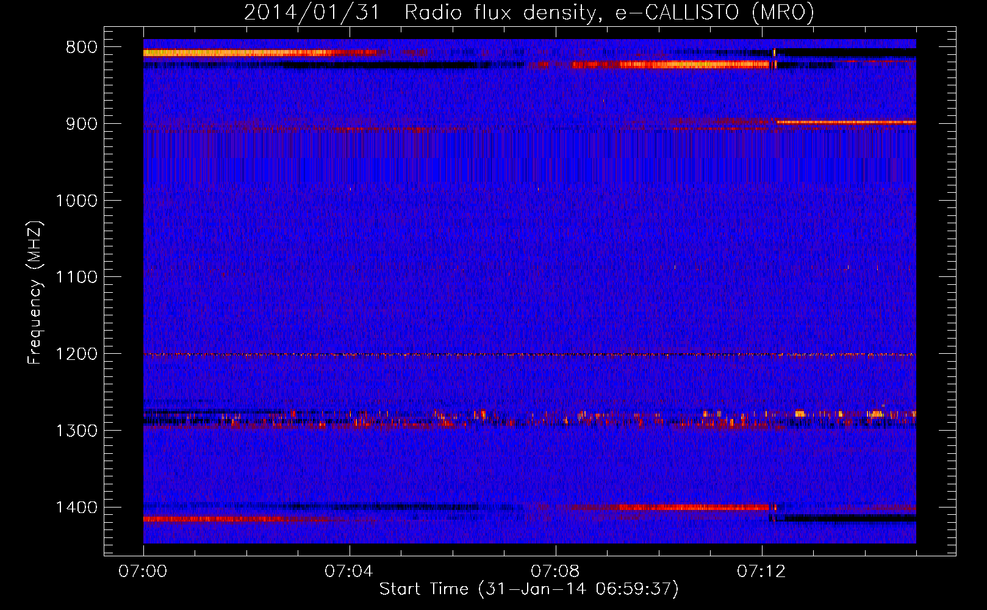Click the 1100 frequency axis label
The width and height of the screenshot is (987, 610).
coord(77,278)
